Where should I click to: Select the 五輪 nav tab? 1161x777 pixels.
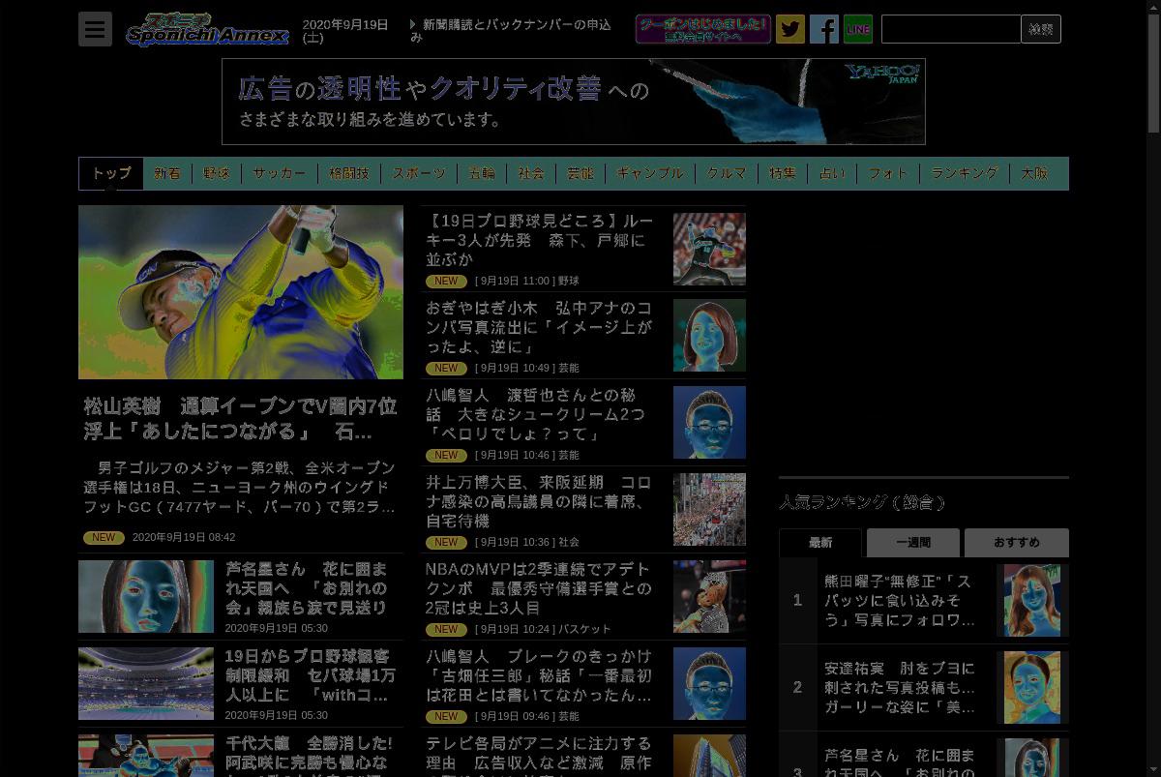482,173
